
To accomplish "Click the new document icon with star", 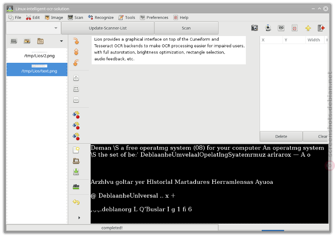I will [76, 150].
